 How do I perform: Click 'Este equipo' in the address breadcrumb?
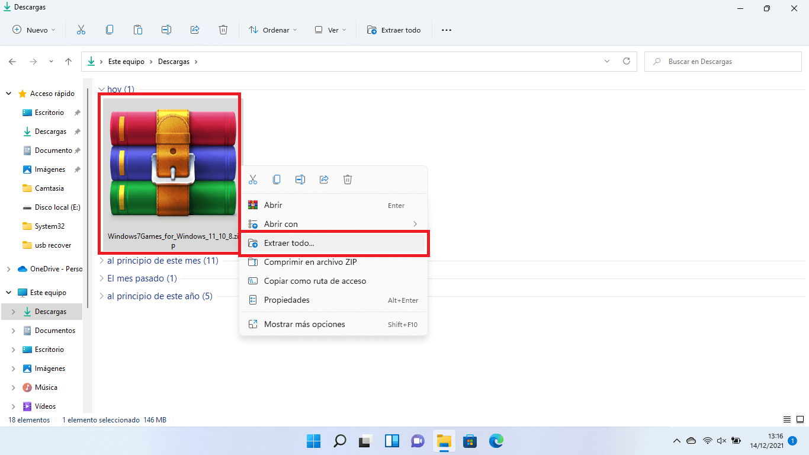click(x=127, y=62)
